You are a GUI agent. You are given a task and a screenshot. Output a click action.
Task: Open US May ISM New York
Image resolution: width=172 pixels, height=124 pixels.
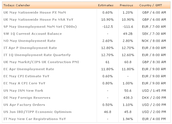pos(23,91)
